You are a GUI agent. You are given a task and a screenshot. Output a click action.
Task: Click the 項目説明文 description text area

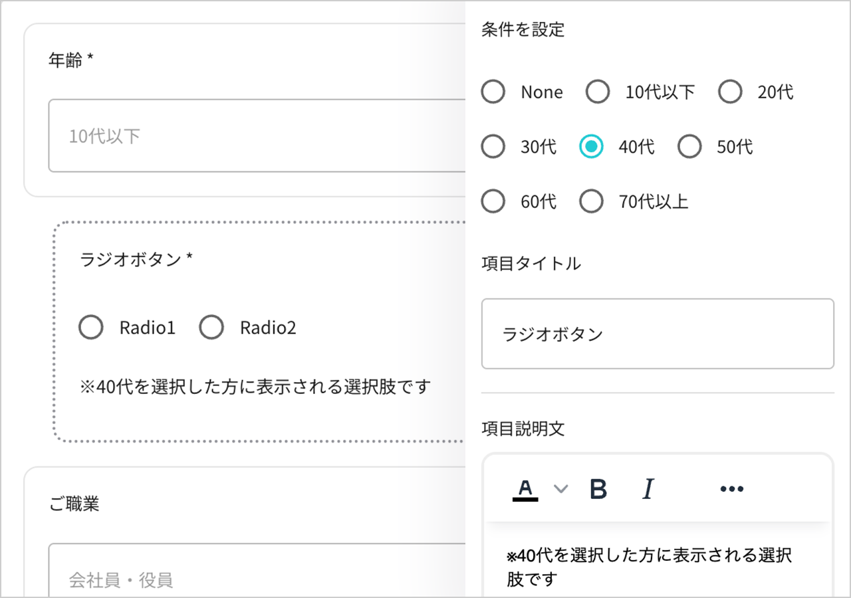click(x=657, y=565)
